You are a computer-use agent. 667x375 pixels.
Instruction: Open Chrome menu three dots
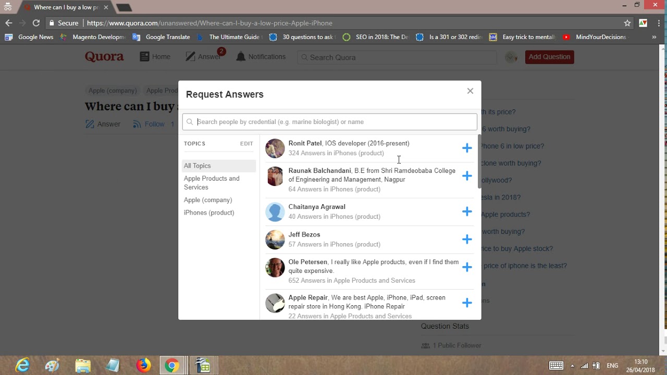coord(658,23)
